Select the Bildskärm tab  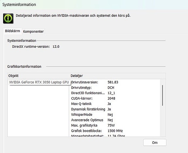(12, 31)
